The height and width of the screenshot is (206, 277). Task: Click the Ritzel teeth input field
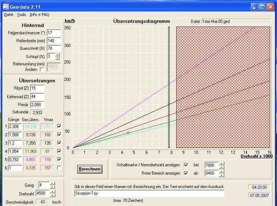37,88
